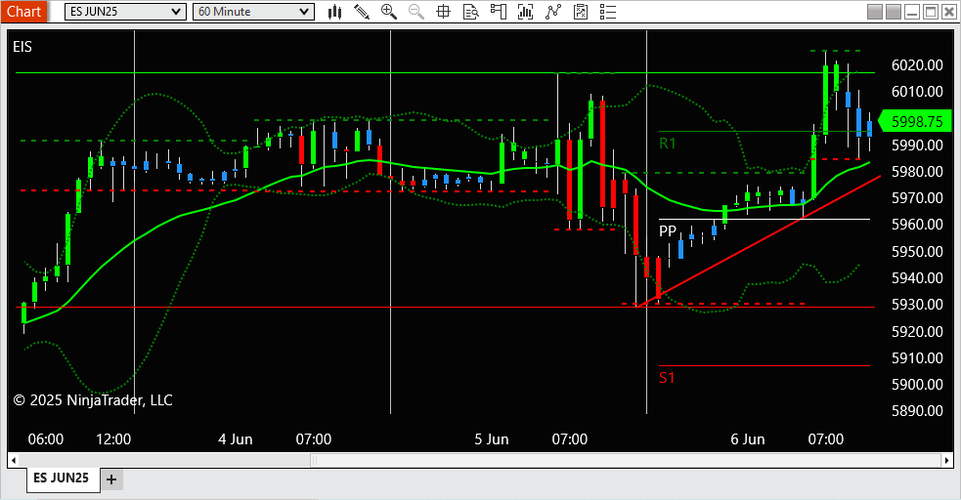The width and height of the screenshot is (961, 500).
Task: Click the 5950.00 price axis label
Action: coord(917,251)
